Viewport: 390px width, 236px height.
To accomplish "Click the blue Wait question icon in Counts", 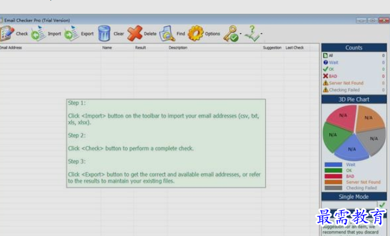I will pyautogui.click(x=326, y=63).
